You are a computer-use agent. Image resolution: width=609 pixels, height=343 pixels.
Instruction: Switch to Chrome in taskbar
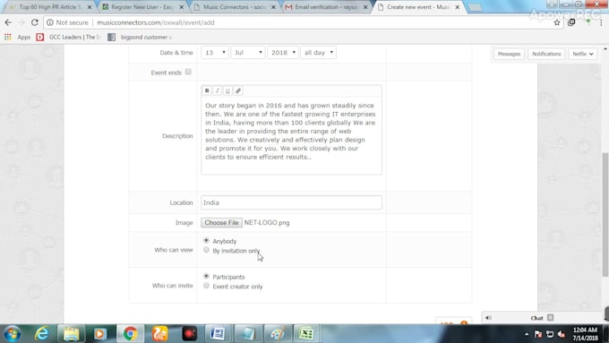click(130, 334)
